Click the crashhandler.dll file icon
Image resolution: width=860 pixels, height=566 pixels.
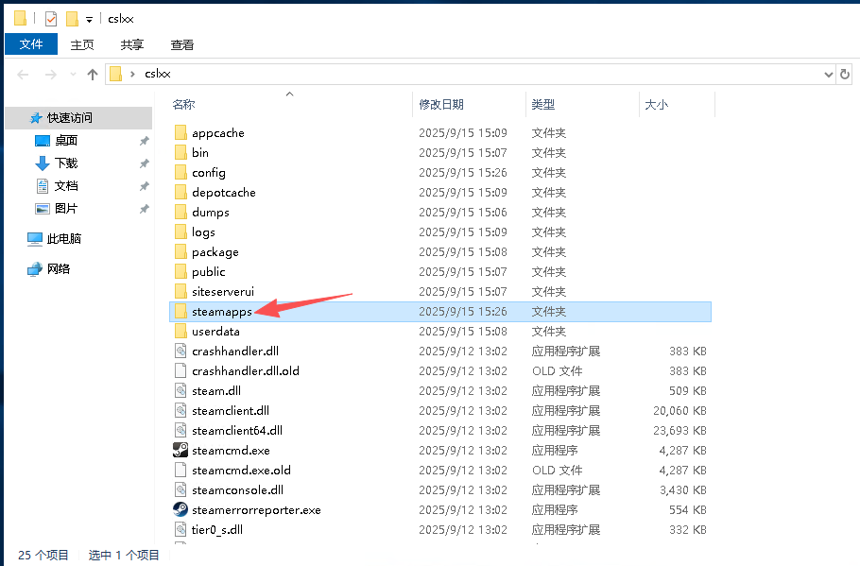[x=181, y=351]
